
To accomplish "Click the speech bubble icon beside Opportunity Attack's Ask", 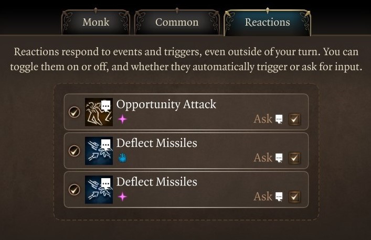I will pyautogui.click(x=279, y=119).
